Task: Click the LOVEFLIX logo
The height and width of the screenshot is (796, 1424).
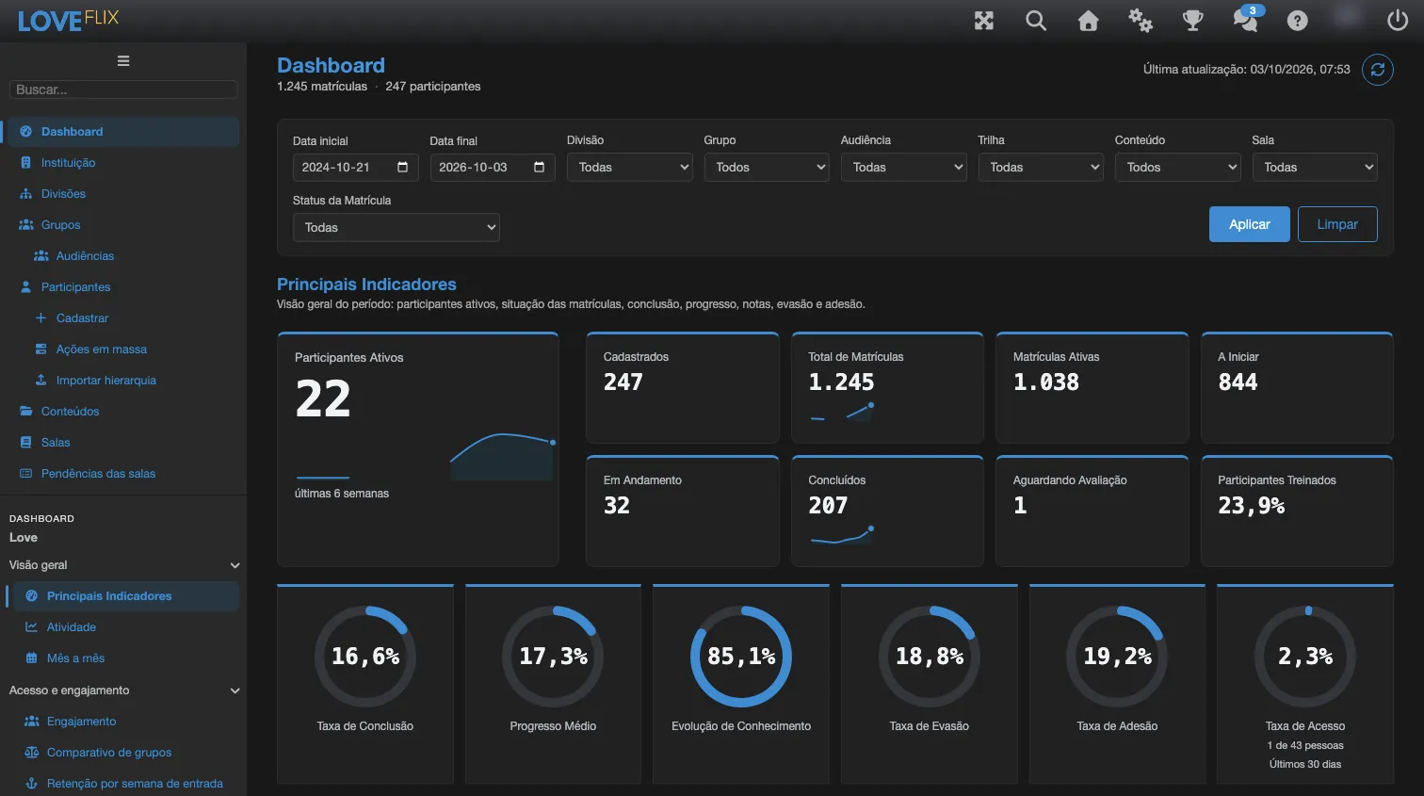Action: tap(69, 20)
